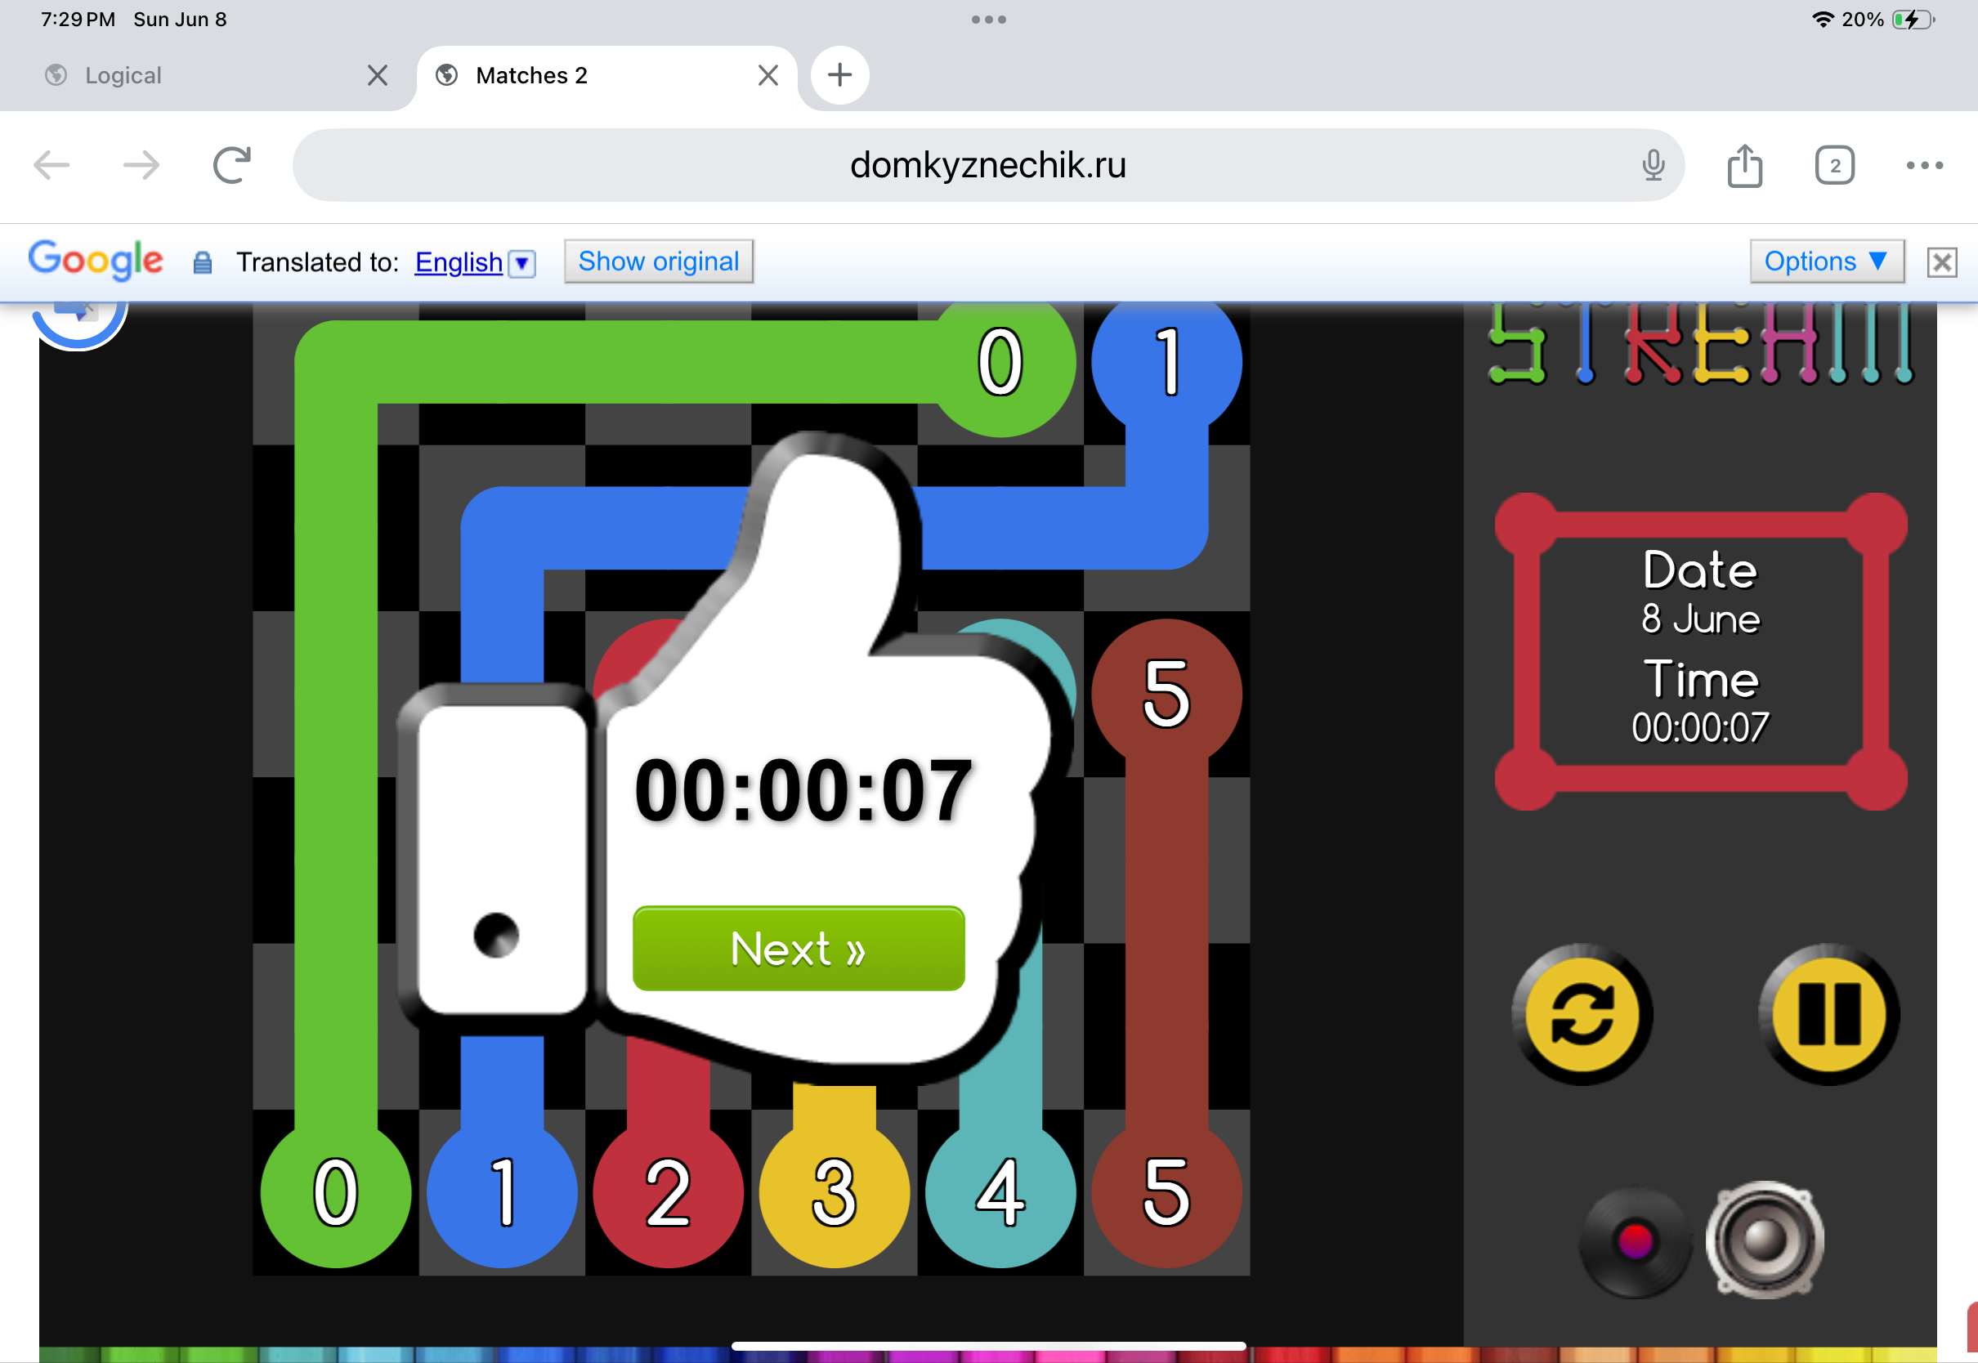Tap the red 2 node in the bottom row
This screenshot has width=1978, height=1363.
point(668,1192)
